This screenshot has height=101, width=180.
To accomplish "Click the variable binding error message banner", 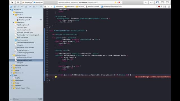I will (x=153, y=77).
